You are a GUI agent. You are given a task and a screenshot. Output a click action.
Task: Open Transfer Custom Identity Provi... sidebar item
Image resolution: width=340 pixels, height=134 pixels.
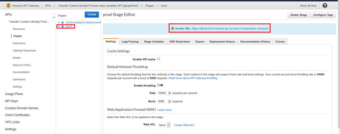coord(29,22)
